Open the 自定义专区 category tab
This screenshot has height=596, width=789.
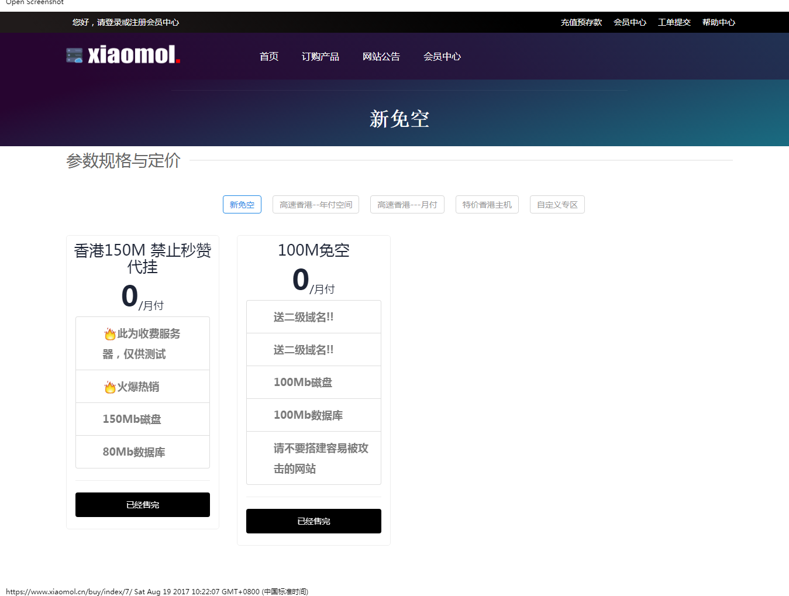point(557,205)
